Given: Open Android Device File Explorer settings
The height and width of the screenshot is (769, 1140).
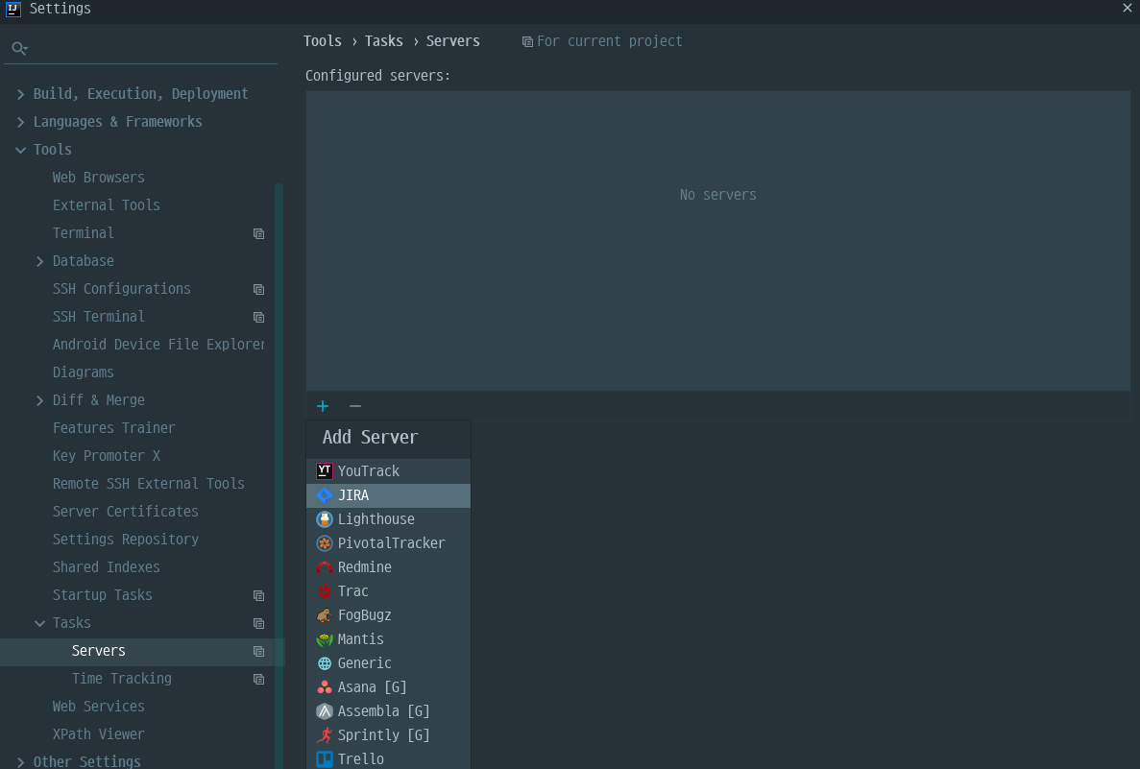Looking at the screenshot, I should 158,345.
